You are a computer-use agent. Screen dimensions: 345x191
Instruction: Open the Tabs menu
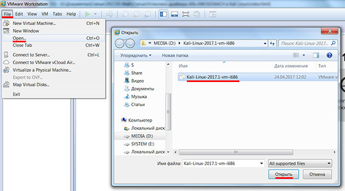point(57,14)
